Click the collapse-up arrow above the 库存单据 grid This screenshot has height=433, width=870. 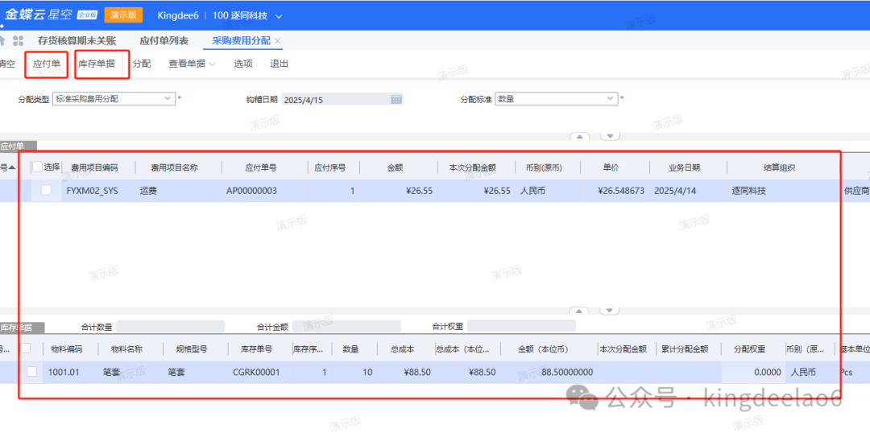(x=578, y=311)
